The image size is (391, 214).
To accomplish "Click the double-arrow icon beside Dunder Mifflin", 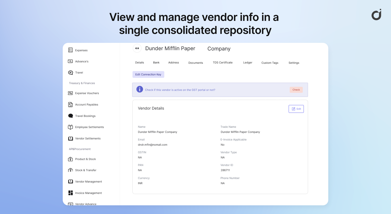I will click(x=137, y=48).
